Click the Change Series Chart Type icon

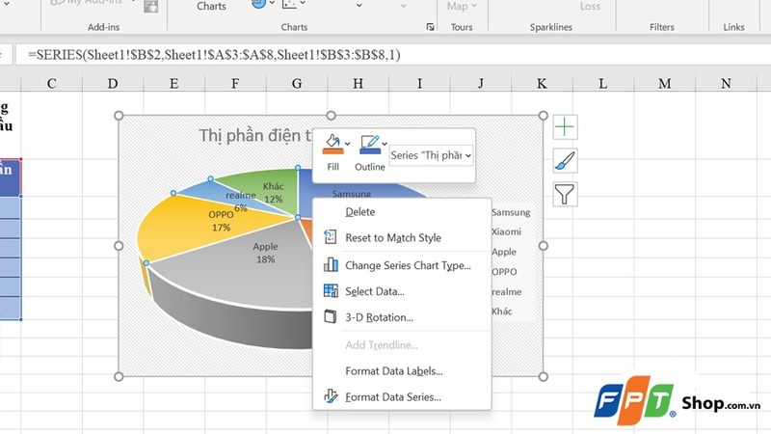click(x=331, y=265)
